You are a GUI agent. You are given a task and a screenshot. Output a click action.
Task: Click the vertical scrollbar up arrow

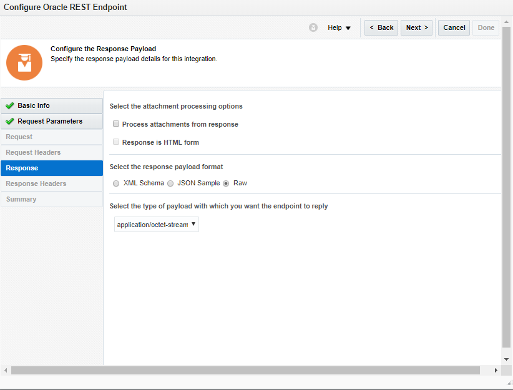tap(506, 22)
